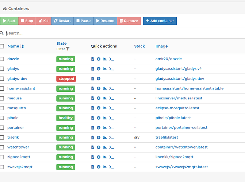Open console icon for home-assistant
This screenshot has width=245, height=182.
pos(111,88)
